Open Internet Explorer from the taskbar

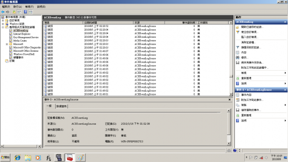tap(18, 157)
